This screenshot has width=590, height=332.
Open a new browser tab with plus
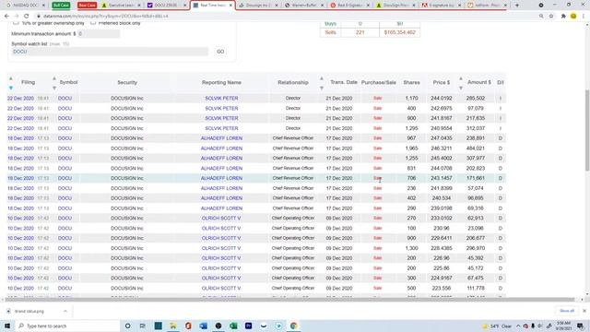click(x=516, y=6)
